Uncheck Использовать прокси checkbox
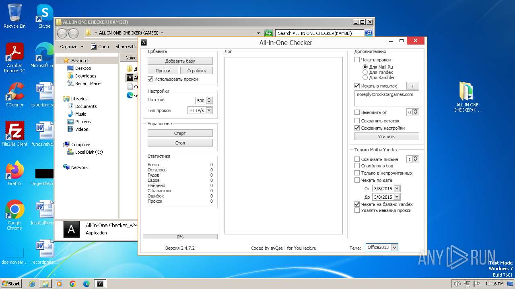 click(150, 79)
